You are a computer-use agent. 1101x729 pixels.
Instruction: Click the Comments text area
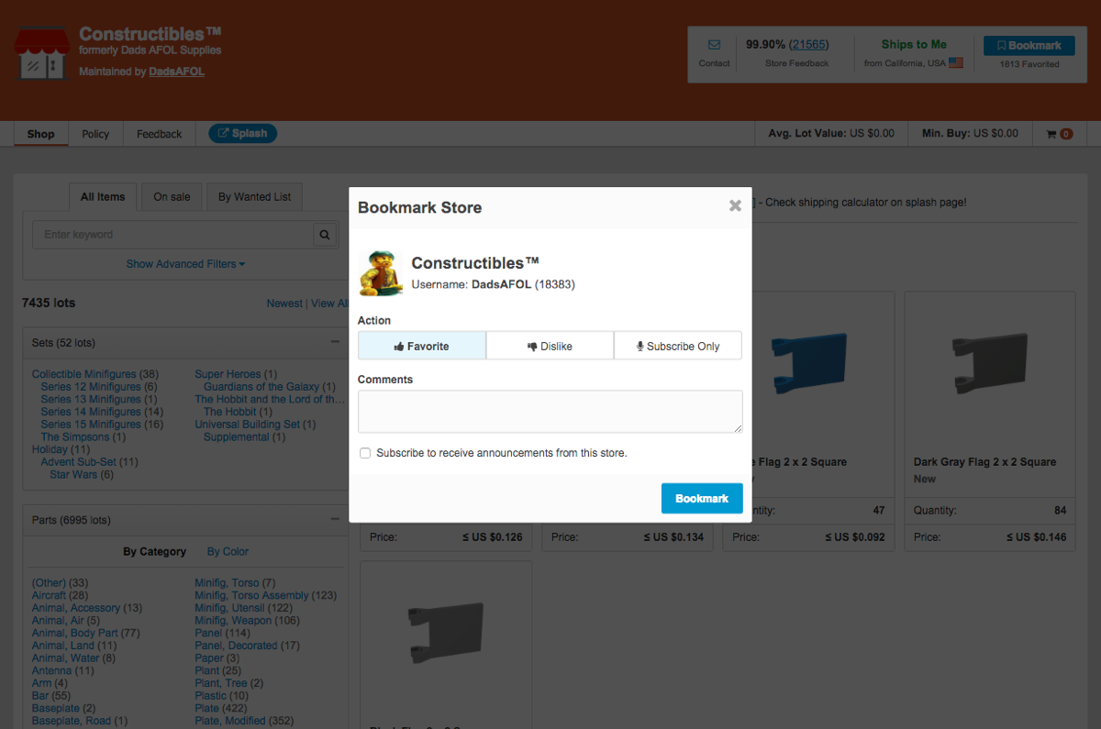tap(550, 411)
